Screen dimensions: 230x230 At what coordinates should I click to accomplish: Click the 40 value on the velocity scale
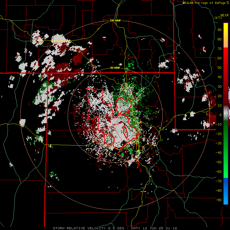point(220,77)
